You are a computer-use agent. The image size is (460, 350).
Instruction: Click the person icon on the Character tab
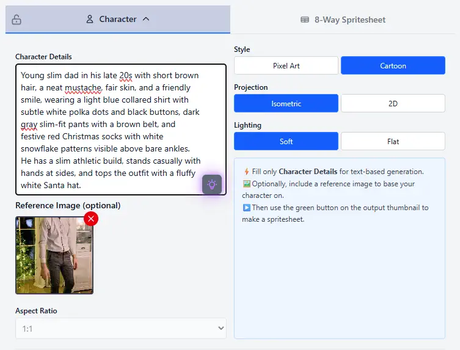(89, 19)
